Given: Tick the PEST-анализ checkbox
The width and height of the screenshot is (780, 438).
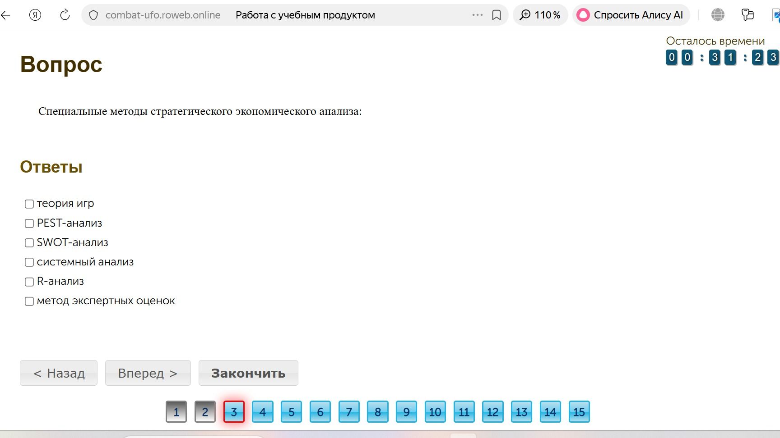Looking at the screenshot, I should click(x=29, y=224).
